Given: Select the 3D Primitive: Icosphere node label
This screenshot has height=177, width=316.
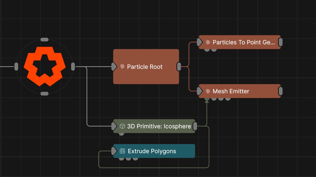Looking at the screenshot, I should (x=159, y=126).
